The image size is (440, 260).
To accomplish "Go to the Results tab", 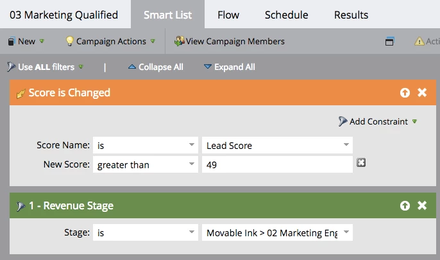I will point(351,15).
